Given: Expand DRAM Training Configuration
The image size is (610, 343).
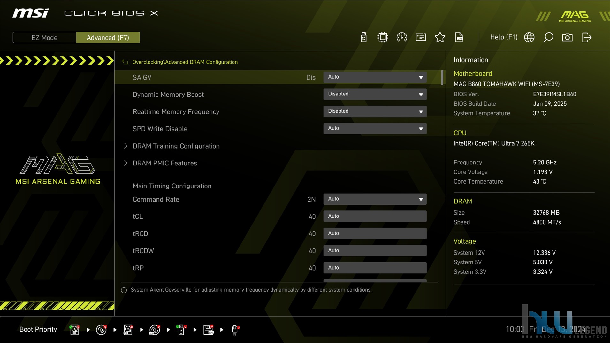Looking at the screenshot, I should (x=176, y=146).
